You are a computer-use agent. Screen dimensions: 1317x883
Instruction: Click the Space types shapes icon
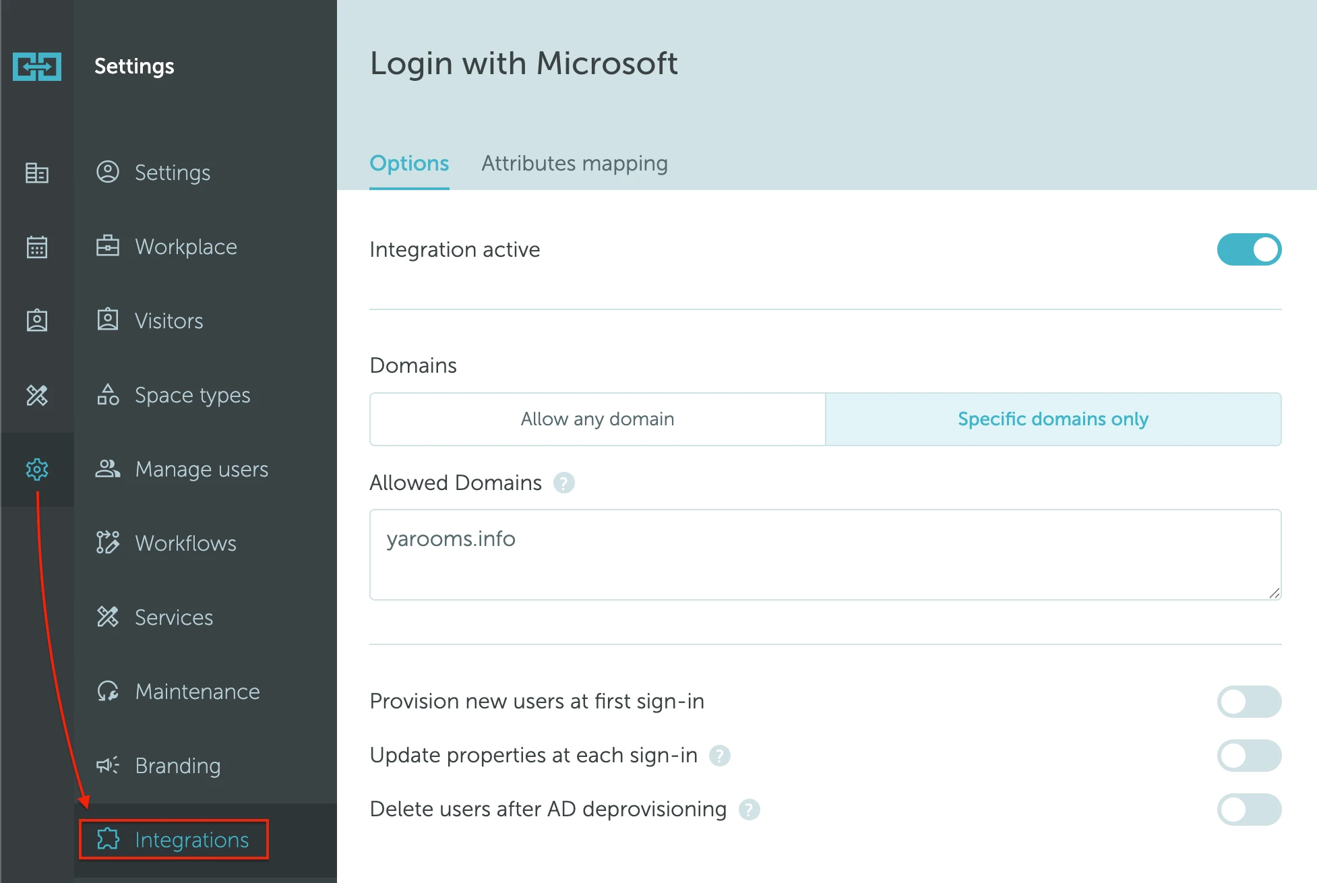108,394
